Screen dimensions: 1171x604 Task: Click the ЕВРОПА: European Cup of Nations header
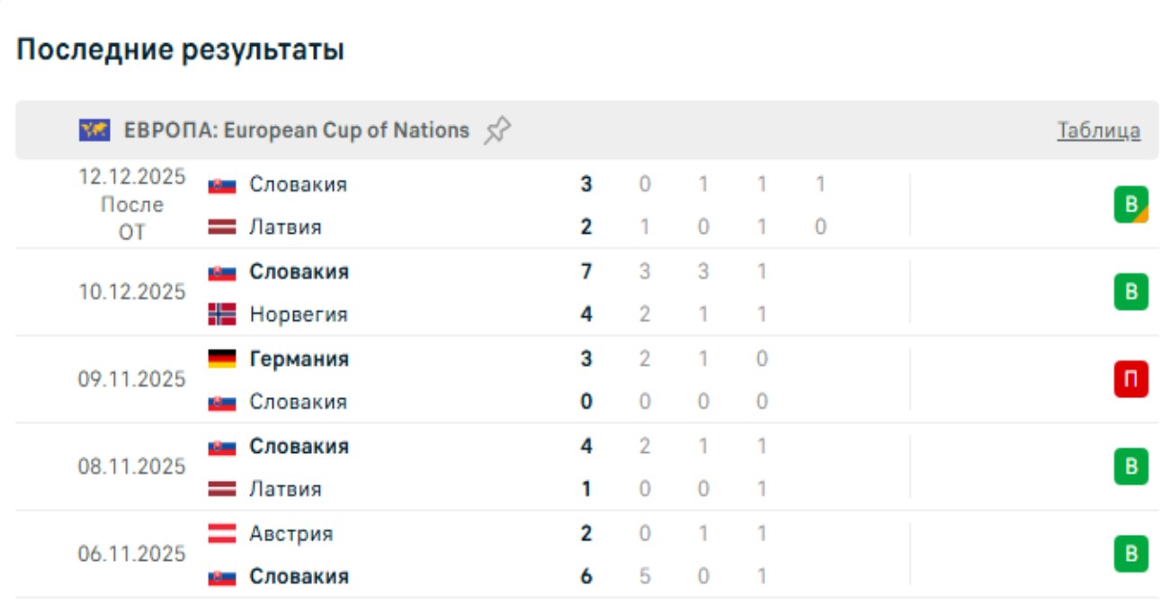point(297,130)
